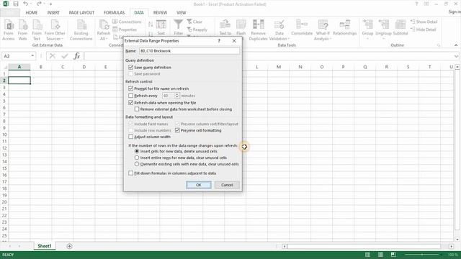Open the Name Box dropdown arrow
The image size is (461, 259).
32,56
